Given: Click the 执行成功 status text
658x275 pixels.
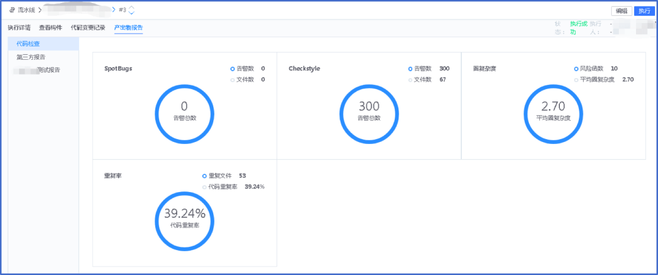Looking at the screenshot, I should [578, 27].
